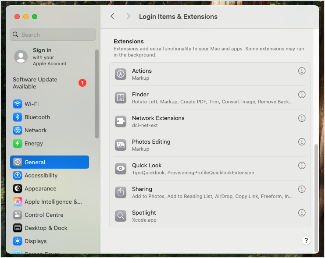325x258 pixels.
Task: Close the System Settings window
Action: (17, 17)
